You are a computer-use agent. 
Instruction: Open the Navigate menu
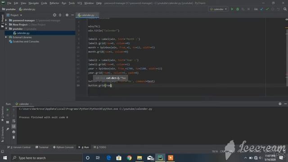pyautogui.click(x=34, y=3)
